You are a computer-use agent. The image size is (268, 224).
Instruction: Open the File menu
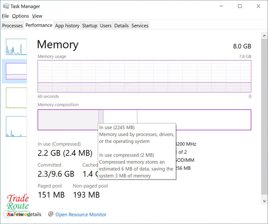pos(5,16)
